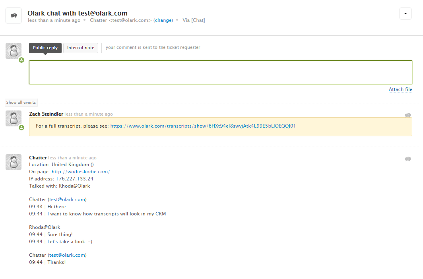Screen dimensions: 423x279
Task: Open the ticket options dropdown arrow
Action: (405, 14)
